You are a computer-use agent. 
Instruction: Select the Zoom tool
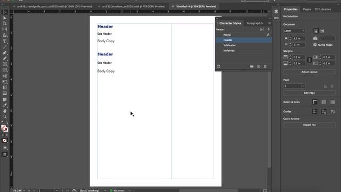click(x=5, y=117)
